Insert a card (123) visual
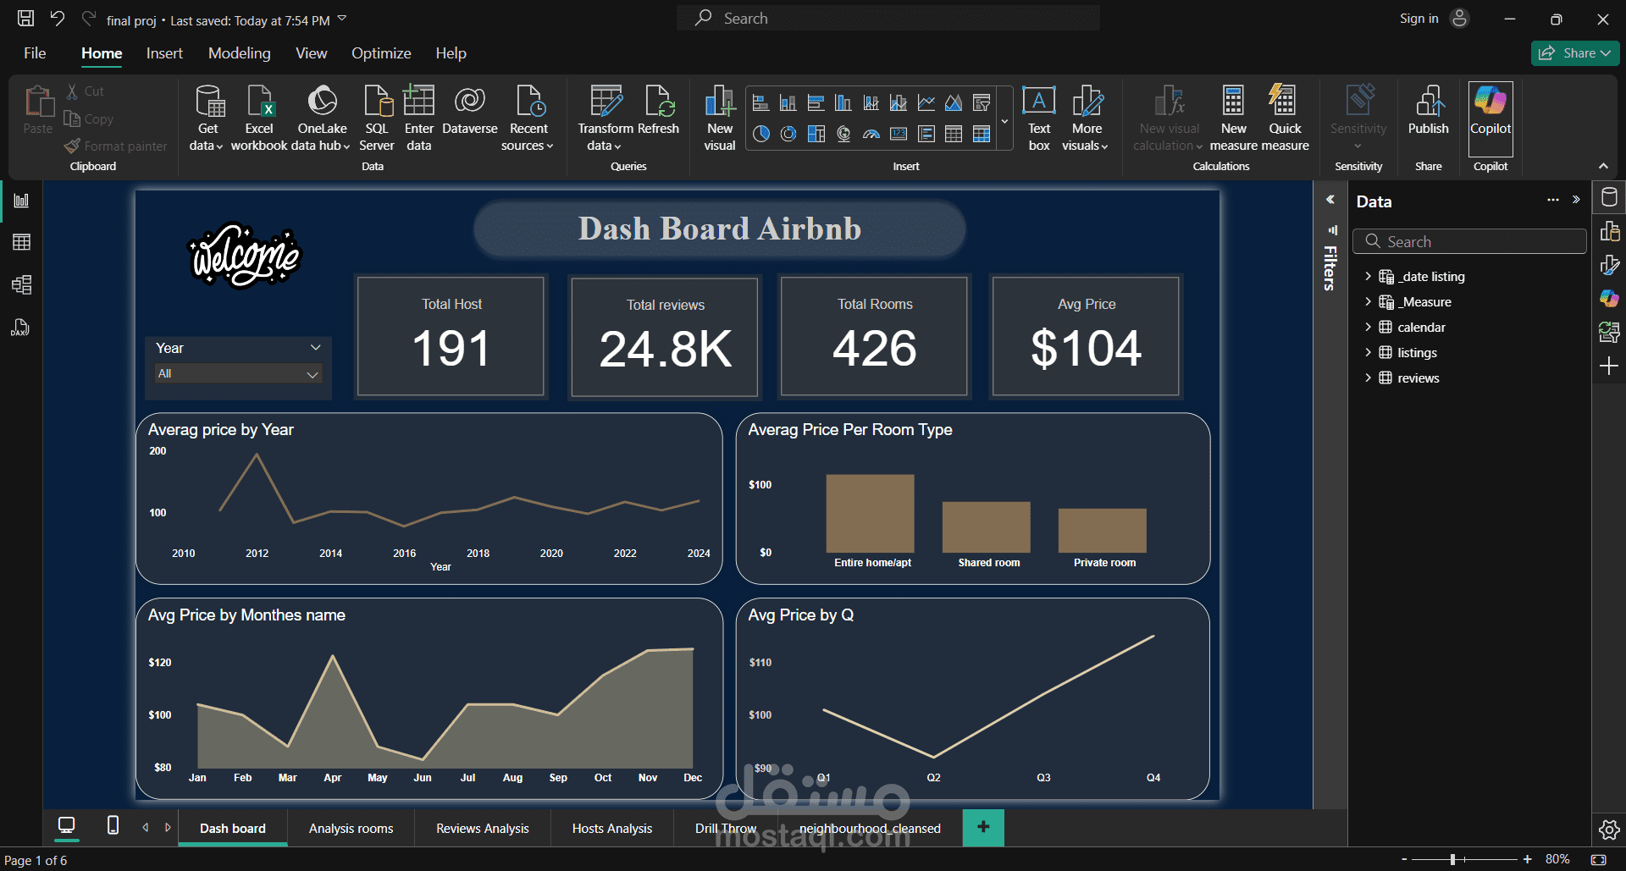Image resolution: width=1626 pixels, height=871 pixels. click(899, 134)
